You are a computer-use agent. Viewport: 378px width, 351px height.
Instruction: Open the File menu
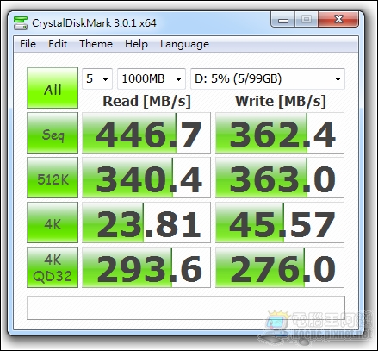point(28,44)
